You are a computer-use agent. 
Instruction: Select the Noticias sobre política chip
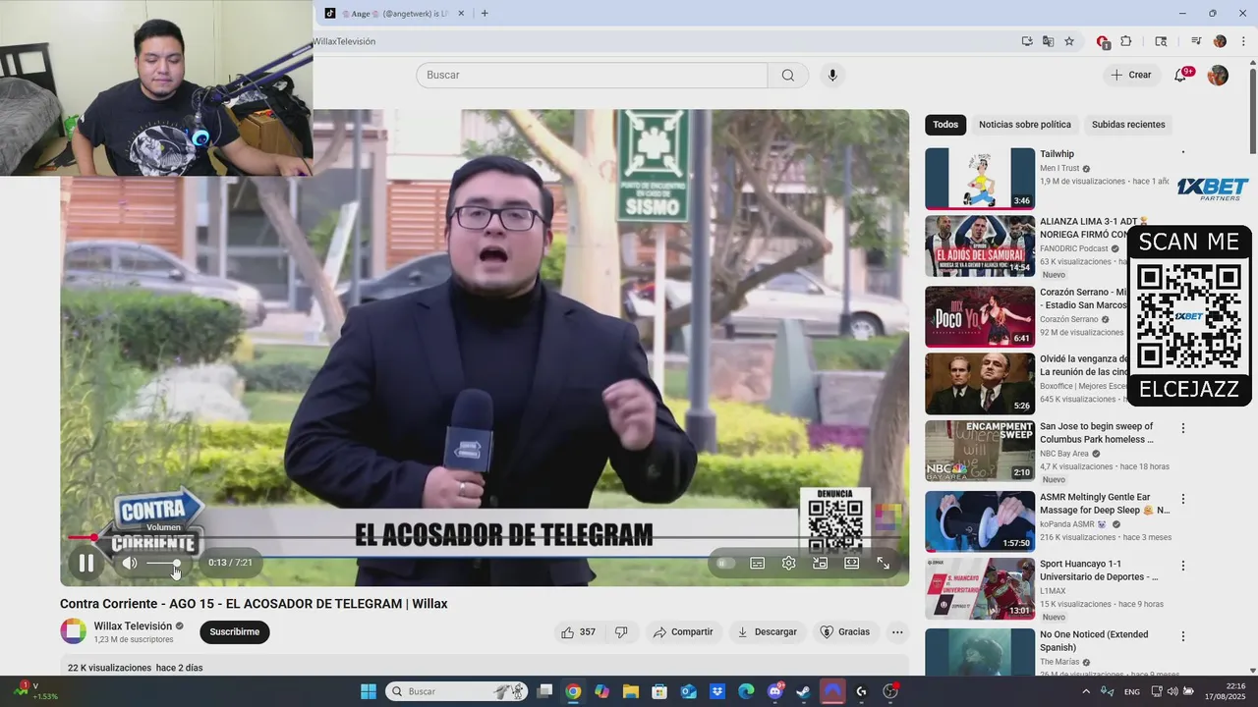[x=1025, y=125]
